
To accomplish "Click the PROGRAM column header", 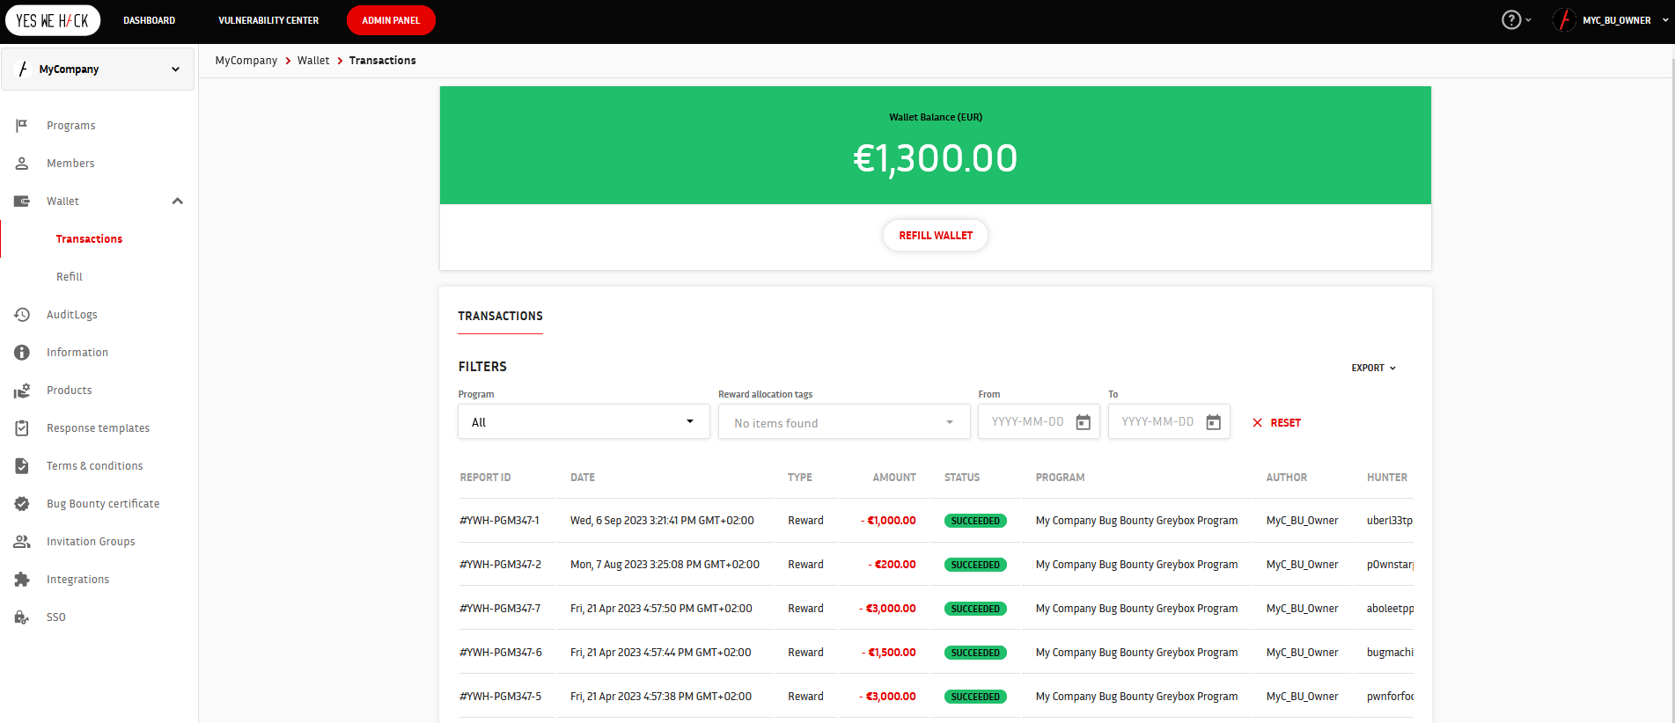I will click(x=1060, y=478).
